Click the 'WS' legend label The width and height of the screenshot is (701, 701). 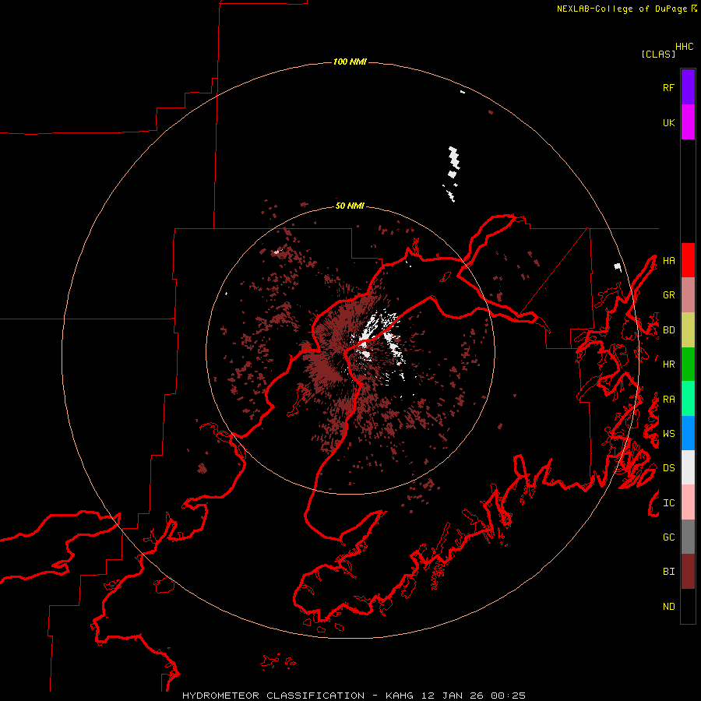coord(668,434)
